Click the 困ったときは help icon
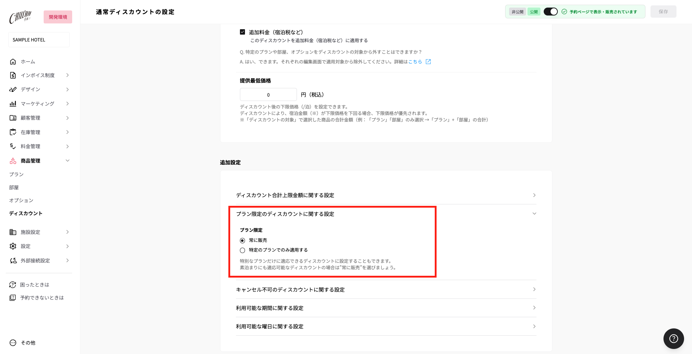The height and width of the screenshot is (354, 692). (13, 285)
